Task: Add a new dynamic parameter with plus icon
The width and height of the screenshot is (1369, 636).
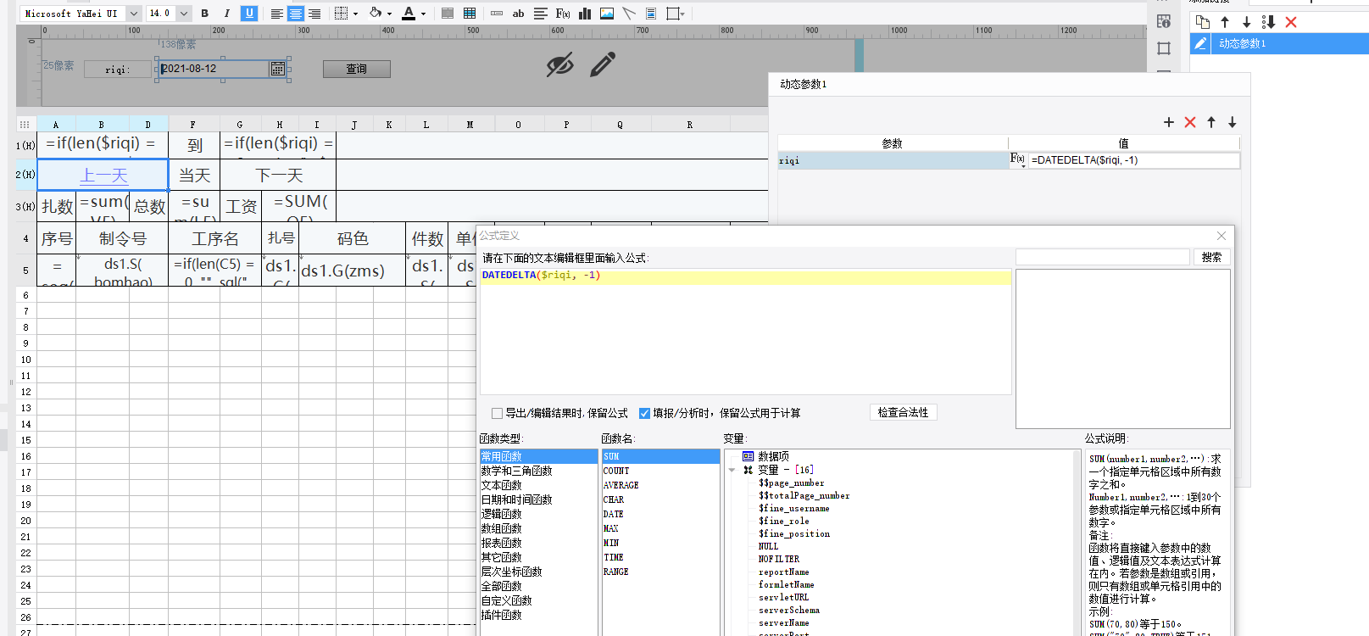Action: (1169, 122)
